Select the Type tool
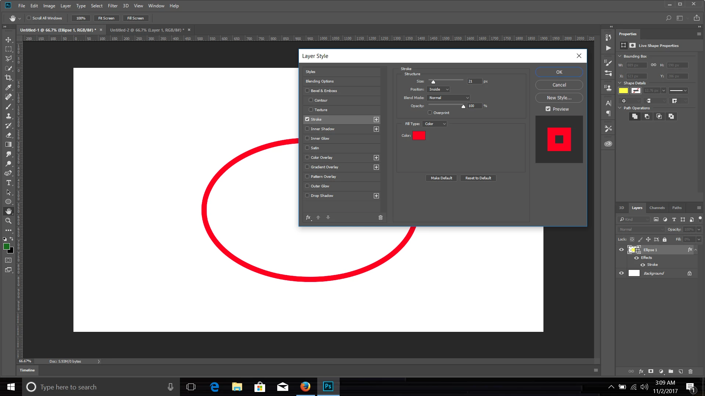This screenshot has height=396, width=705. tap(8, 183)
